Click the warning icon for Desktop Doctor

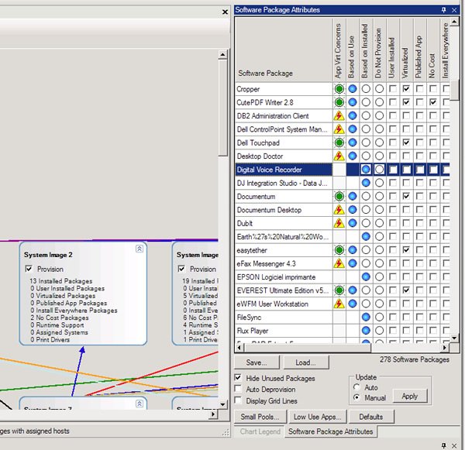point(339,156)
